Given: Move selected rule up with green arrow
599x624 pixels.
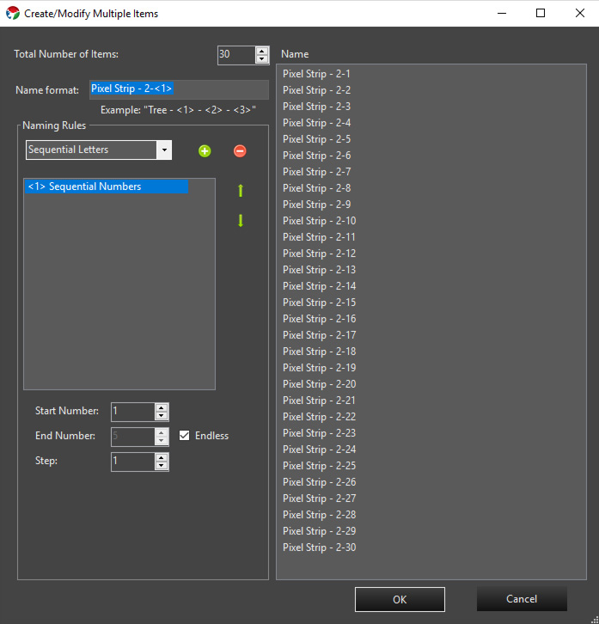Looking at the screenshot, I should (241, 191).
